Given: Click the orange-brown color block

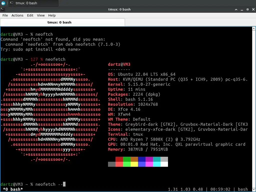Looking at the screenshot, I should tap(134, 159).
